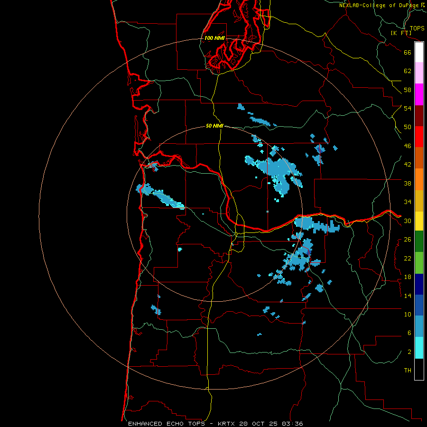Click the gold 34 kft legend swatch

(x=419, y=201)
